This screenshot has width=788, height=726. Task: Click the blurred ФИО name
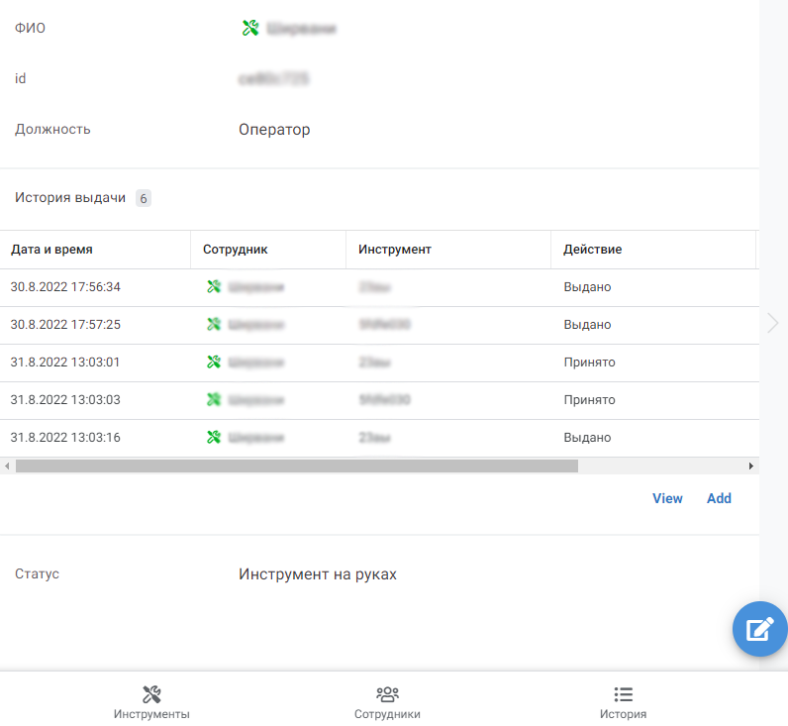[x=301, y=29]
